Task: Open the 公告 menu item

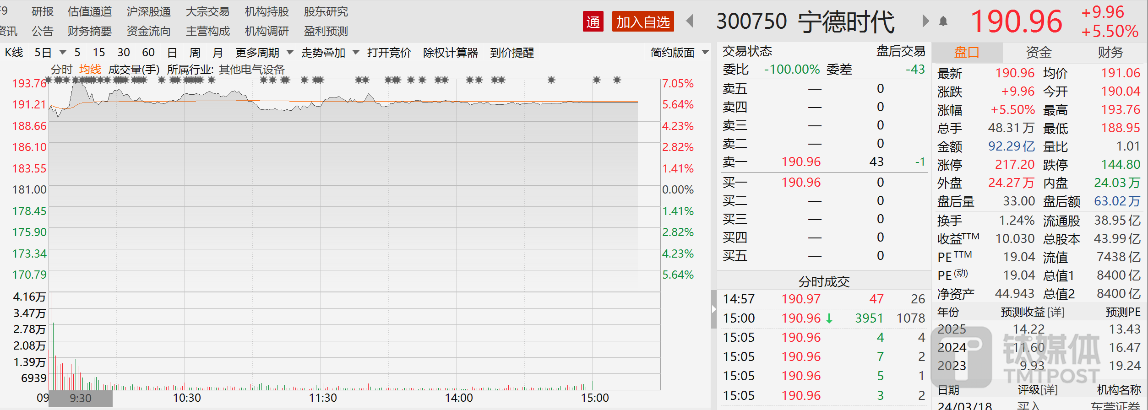Action: point(43,31)
